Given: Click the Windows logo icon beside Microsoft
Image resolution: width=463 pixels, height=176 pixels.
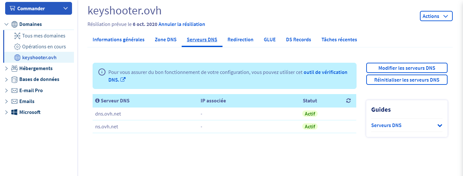Looking at the screenshot, I should (x=14, y=112).
